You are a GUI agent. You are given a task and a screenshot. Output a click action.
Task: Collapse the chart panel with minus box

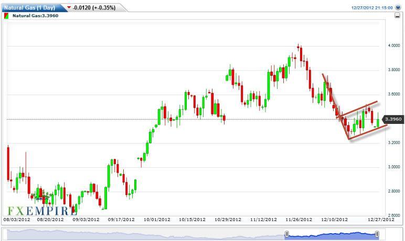(397, 16)
